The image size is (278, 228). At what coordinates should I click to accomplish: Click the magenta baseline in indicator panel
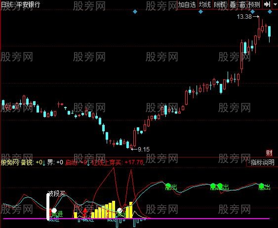[136, 219]
